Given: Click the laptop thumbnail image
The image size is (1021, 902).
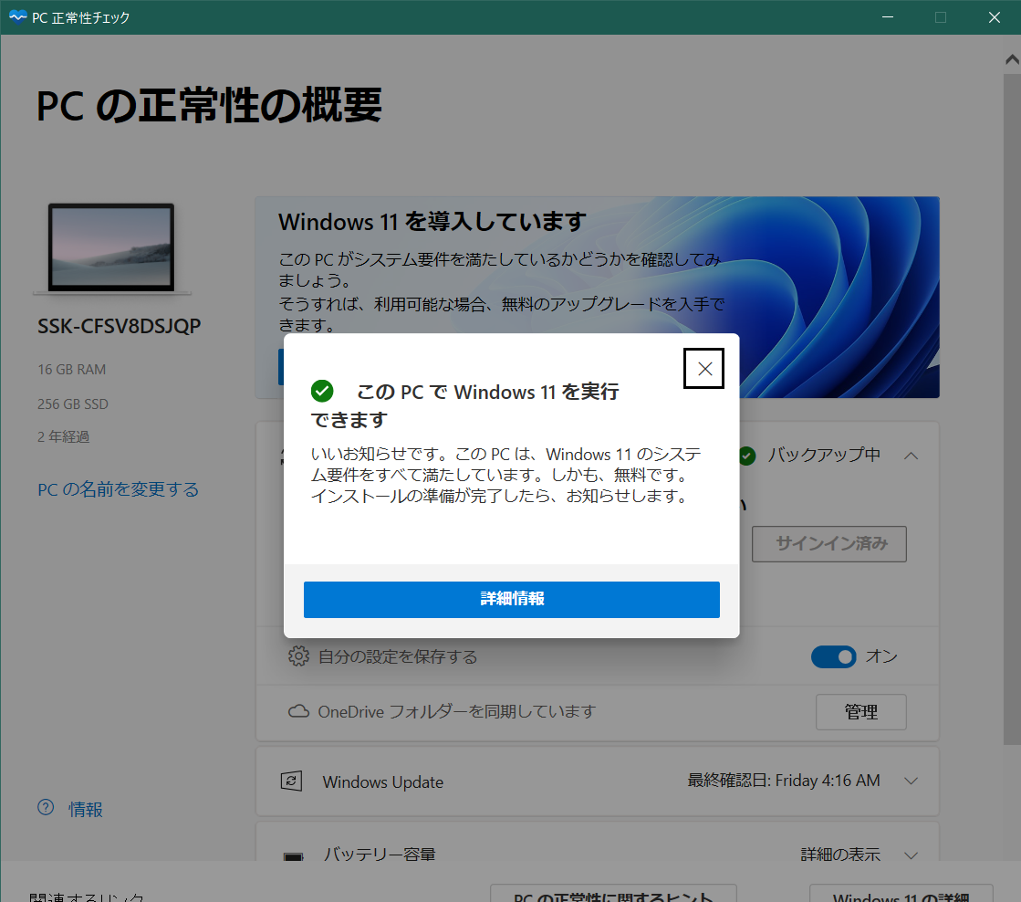Looking at the screenshot, I should pyautogui.click(x=111, y=248).
